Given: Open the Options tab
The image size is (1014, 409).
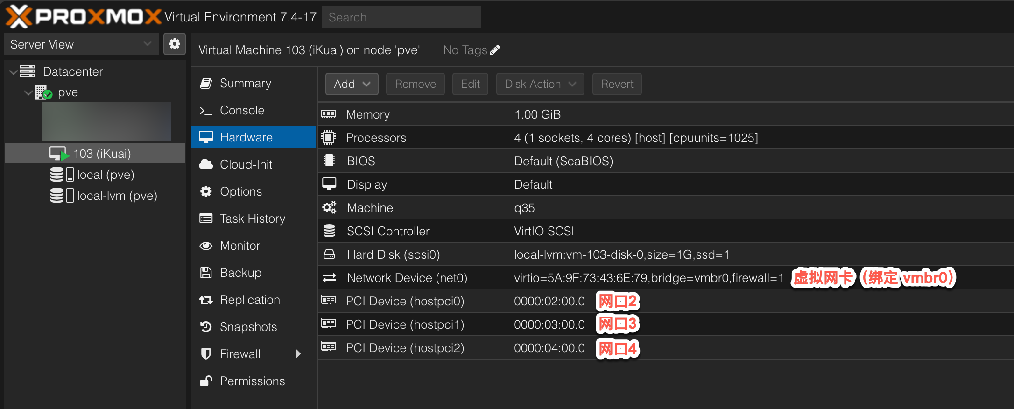Looking at the screenshot, I should pyautogui.click(x=254, y=191).
